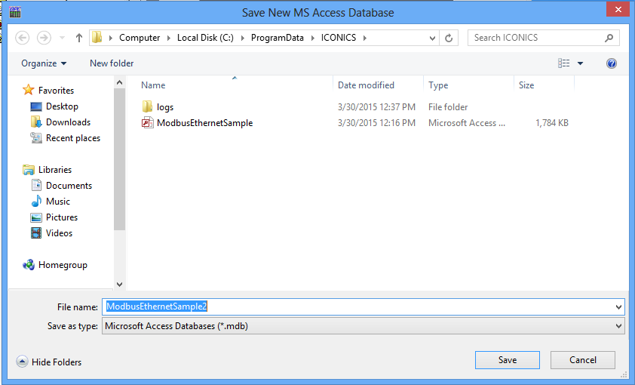Open the view options dropdown arrow
The width and height of the screenshot is (635, 385).
coord(580,63)
